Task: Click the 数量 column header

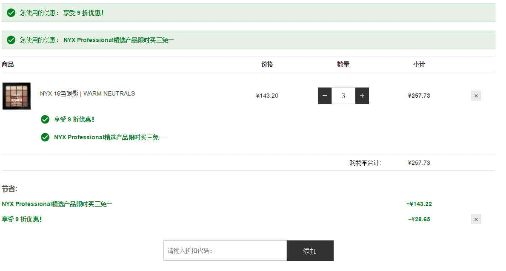Action: tap(343, 65)
